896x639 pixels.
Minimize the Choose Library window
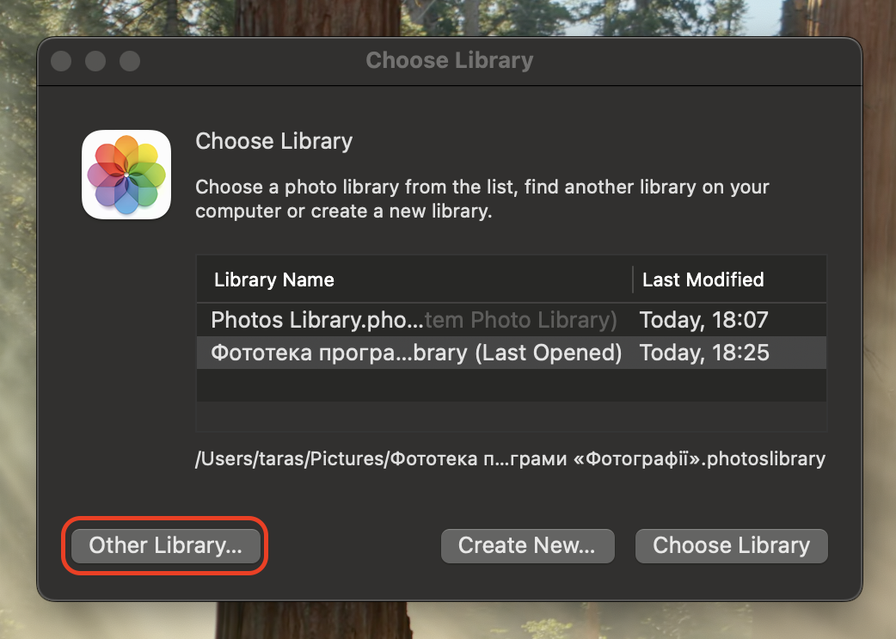point(95,61)
